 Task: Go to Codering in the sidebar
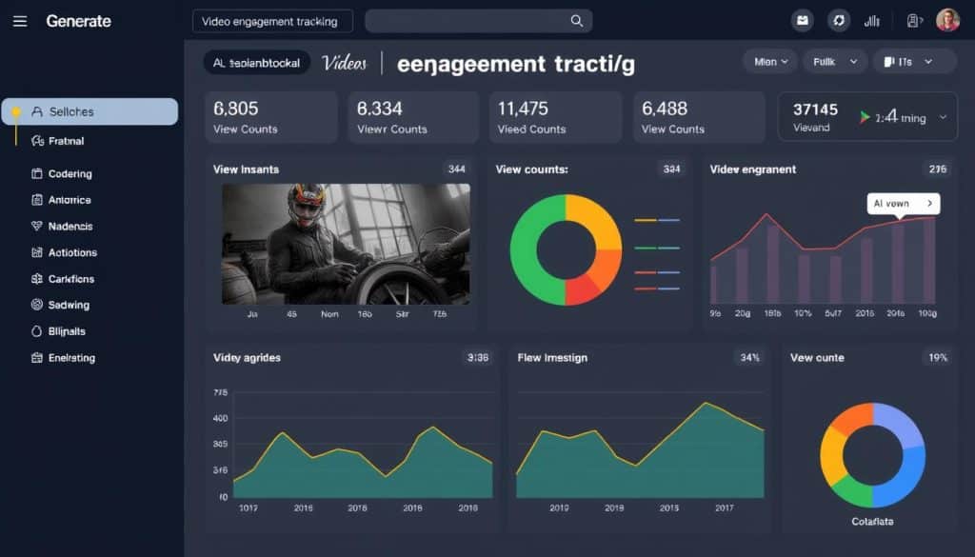pyautogui.click(x=70, y=174)
